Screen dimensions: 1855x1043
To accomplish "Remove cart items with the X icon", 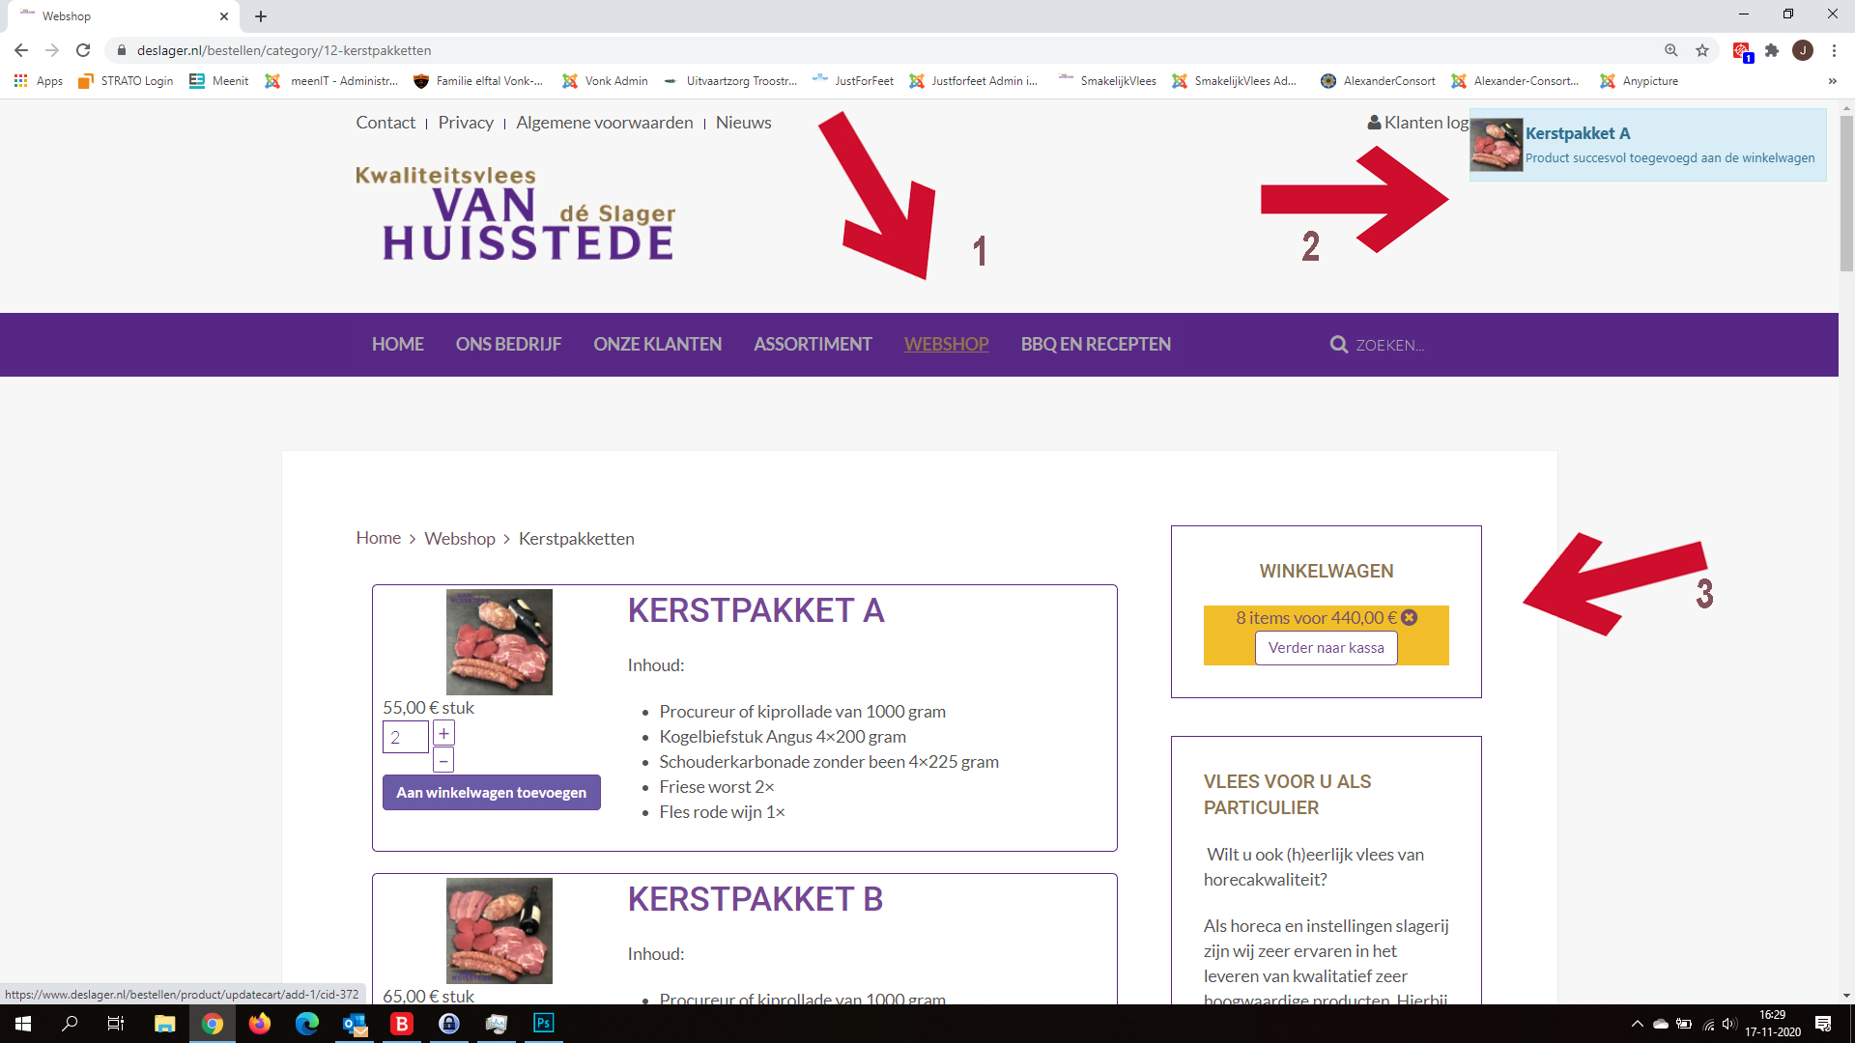I will coord(1410,617).
